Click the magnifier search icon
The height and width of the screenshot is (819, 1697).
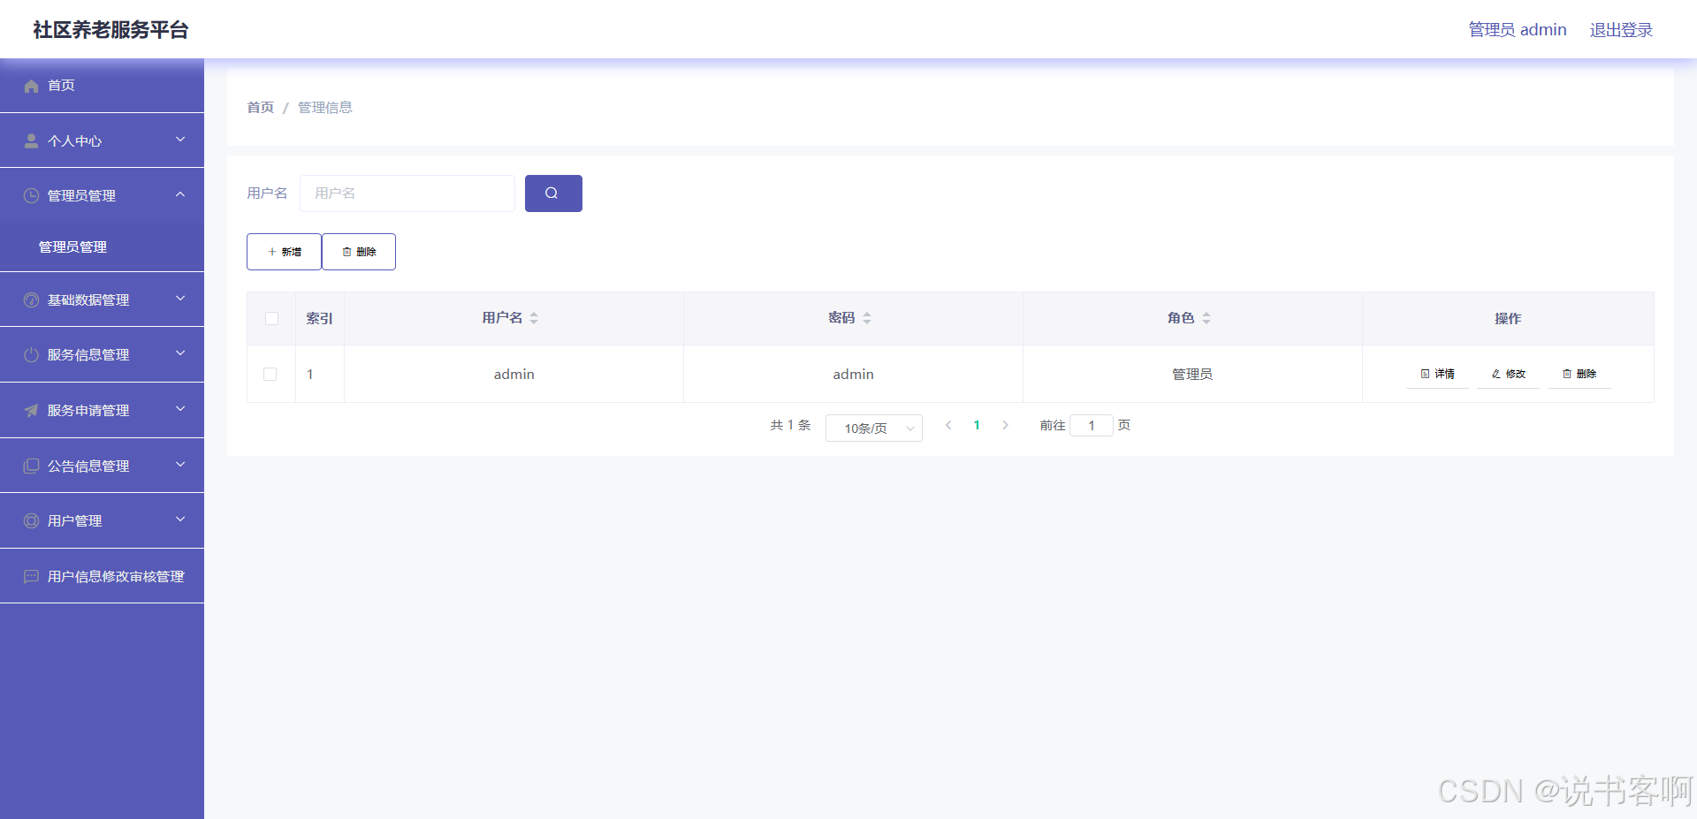pyautogui.click(x=552, y=193)
